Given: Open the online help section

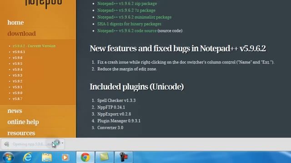Looking at the screenshot, I should (23, 122).
